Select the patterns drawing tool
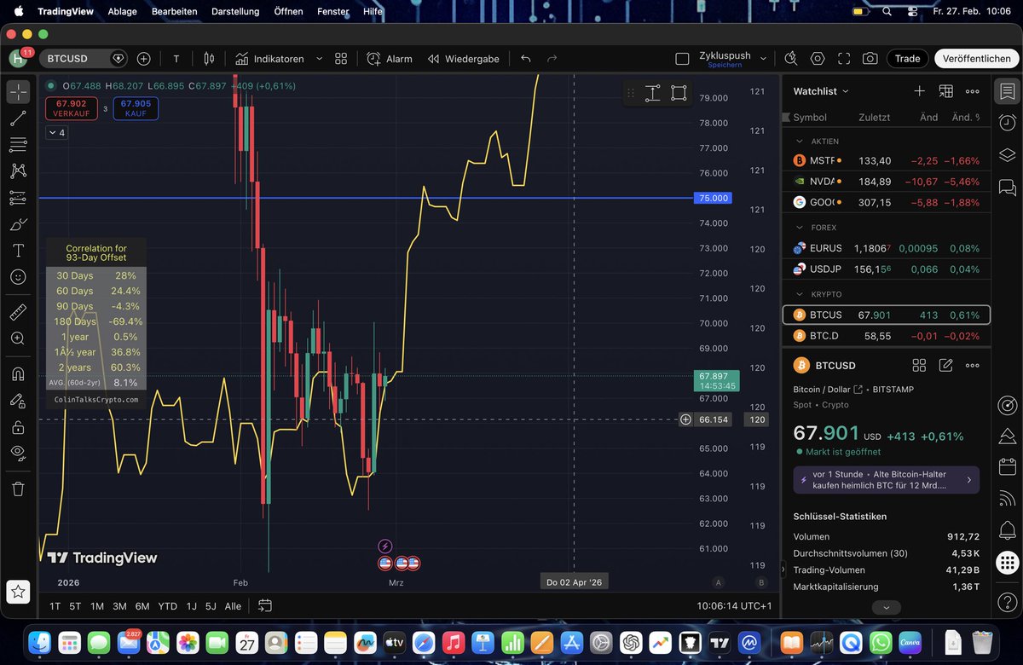The height and width of the screenshot is (665, 1023). coord(18,171)
